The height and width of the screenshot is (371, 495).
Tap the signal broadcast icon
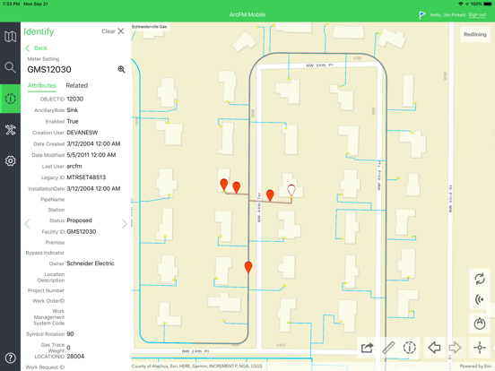tap(480, 299)
